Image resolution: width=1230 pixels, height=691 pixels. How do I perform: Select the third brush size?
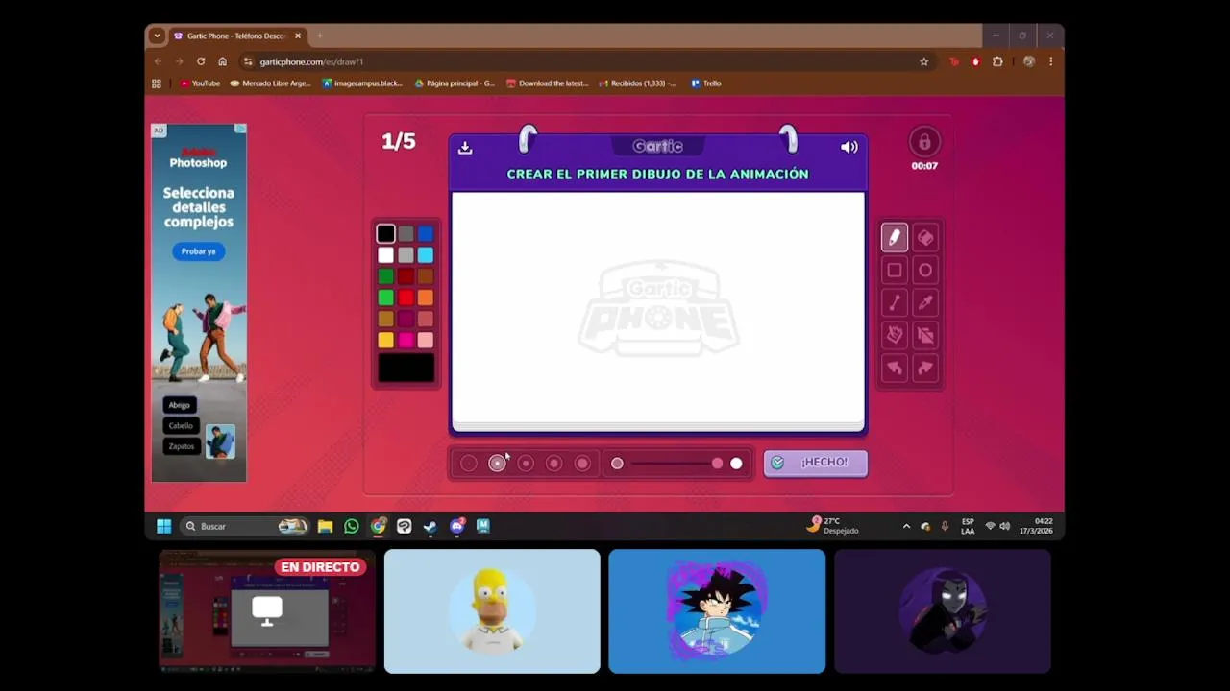pos(526,464)
